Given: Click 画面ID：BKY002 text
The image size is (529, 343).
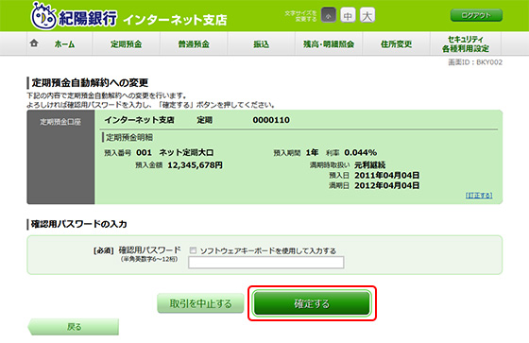Looking at the screenshot, I should tap(475, 62).
